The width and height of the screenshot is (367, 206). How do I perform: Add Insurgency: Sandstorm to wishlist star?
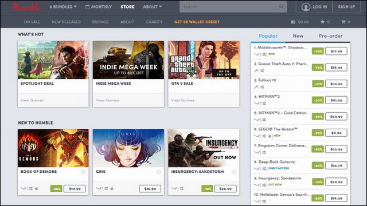pyautogui.click(x=234, y=172)
